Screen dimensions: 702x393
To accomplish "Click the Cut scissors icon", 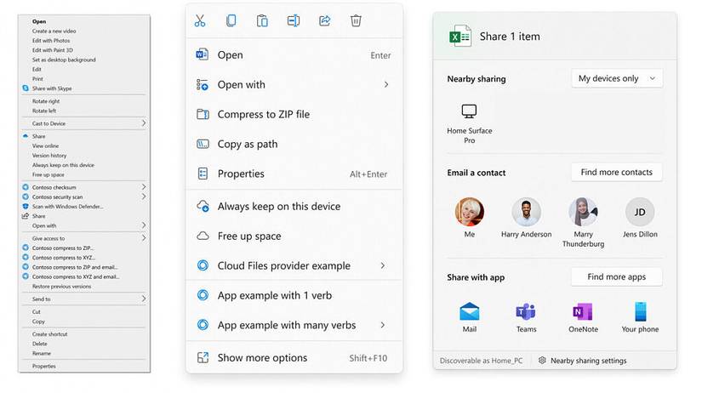I will (x=200, y=20).
